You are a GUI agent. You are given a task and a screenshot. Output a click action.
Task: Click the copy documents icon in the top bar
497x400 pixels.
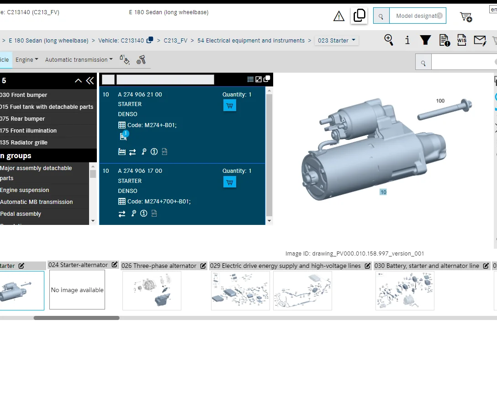pyautogui.click(x=360, y=16)
